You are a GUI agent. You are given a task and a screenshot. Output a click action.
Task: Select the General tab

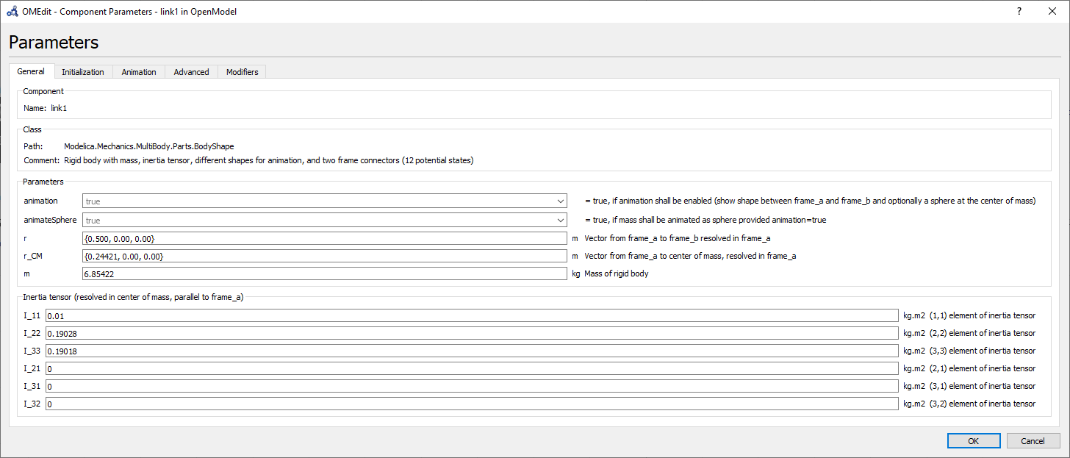pyautogui.click(x=31, y=71)
